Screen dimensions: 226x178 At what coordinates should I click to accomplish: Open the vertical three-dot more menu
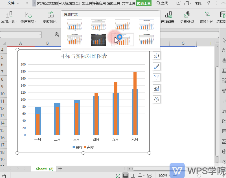(216, 3)
